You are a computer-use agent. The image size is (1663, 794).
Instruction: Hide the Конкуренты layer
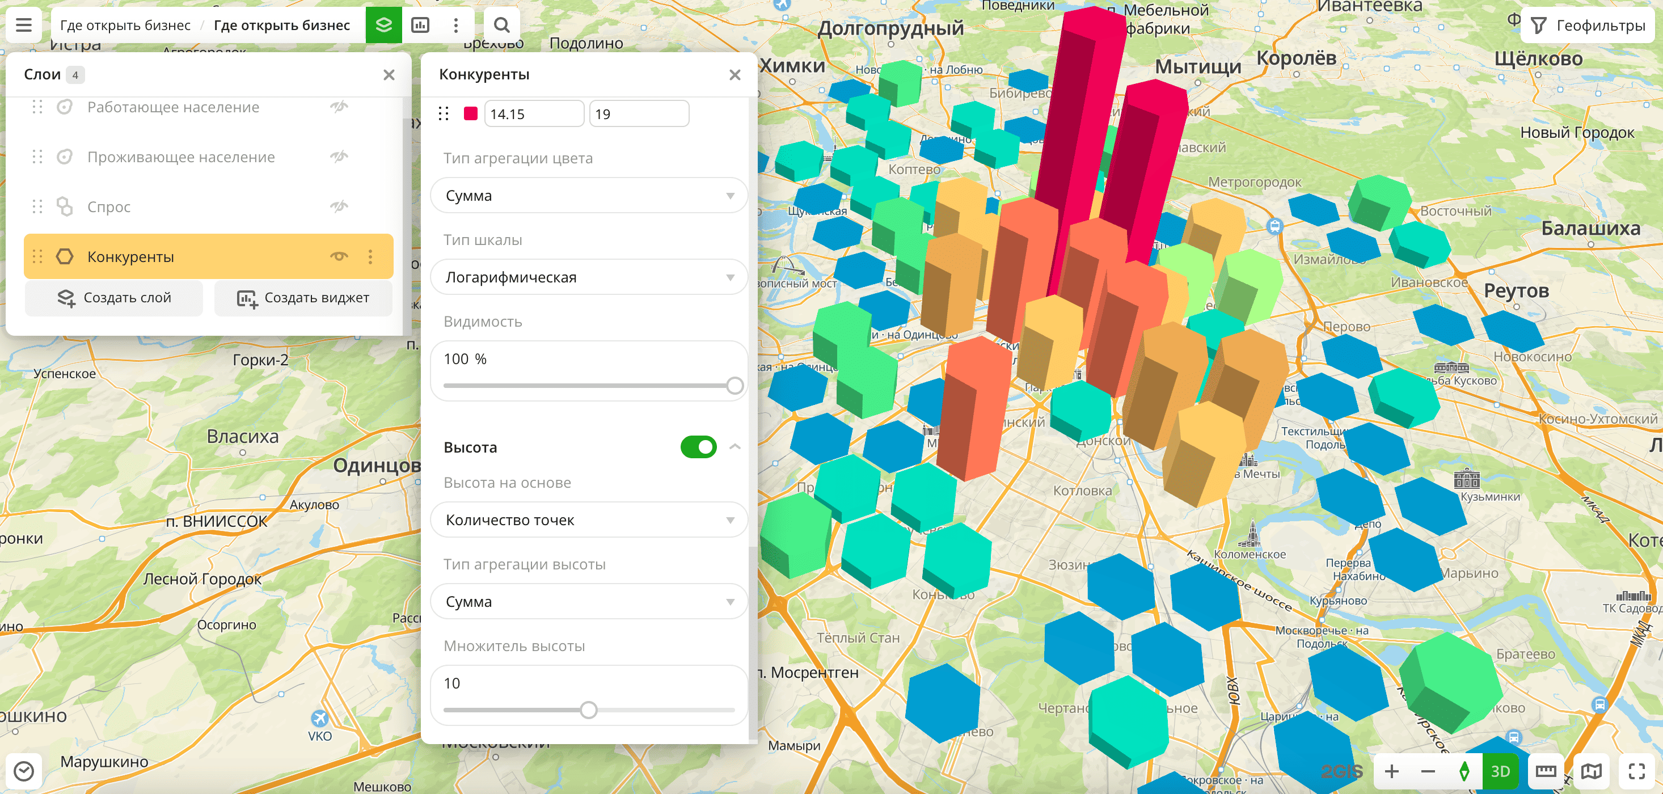point(339,256)
